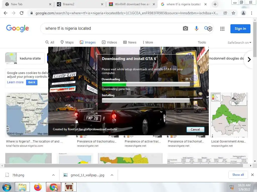257x192 pixels.
Task: Sign in to Google
Action: click(x=240, y=29)
